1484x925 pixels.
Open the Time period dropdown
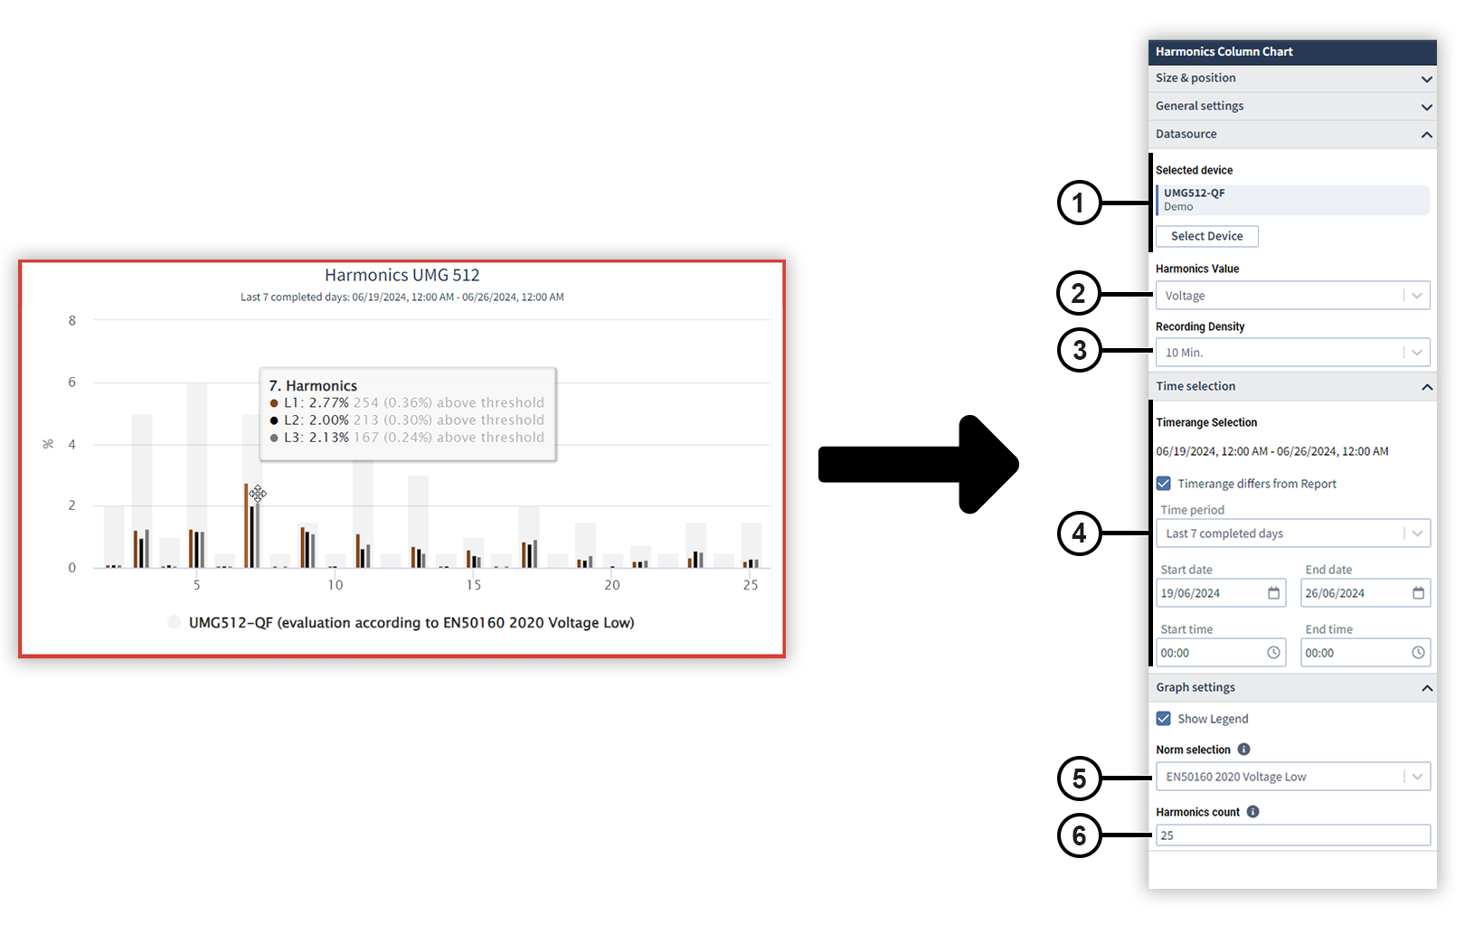[1418, 533]
